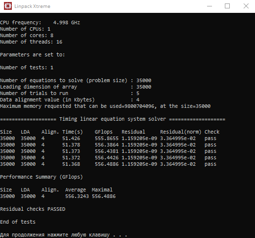Viewport: 255px width, 238px height.
Task: Minimize the Linpack Xtreme window
Action: coord(210,6)
